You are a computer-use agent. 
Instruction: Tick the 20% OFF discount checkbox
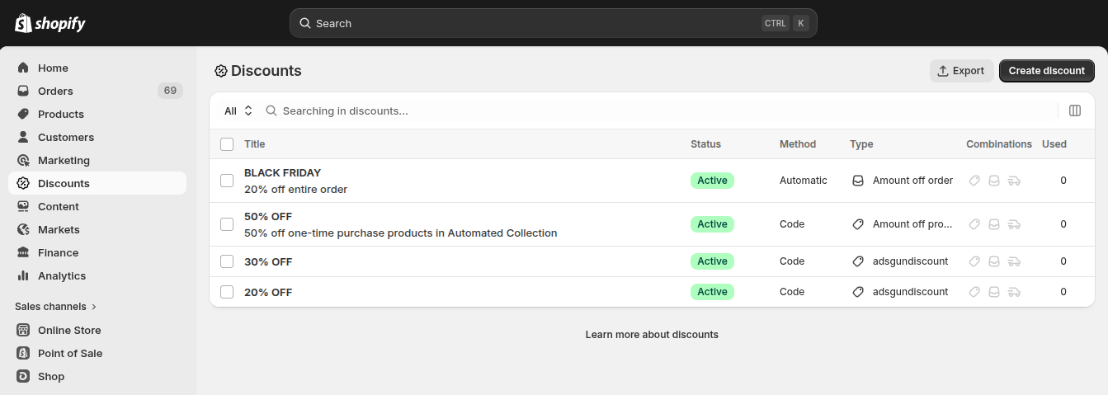227,292
